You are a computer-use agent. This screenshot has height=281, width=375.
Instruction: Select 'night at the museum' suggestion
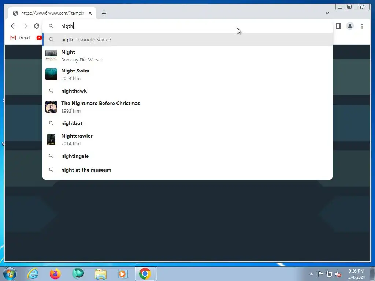pyautogui.click(x=187, y=170)
